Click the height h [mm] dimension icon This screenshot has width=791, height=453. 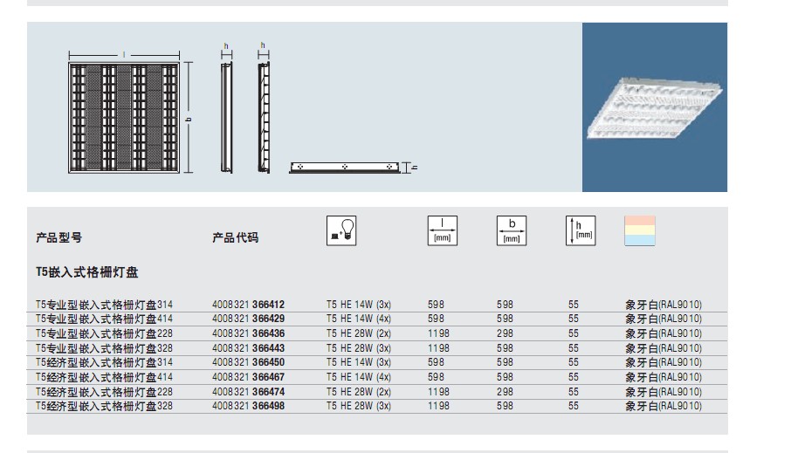(580, 230)
